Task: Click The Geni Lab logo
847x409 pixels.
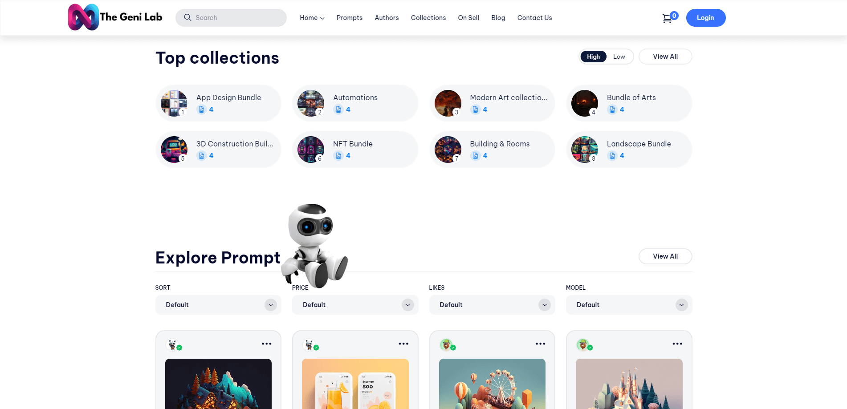Action: 115,17
